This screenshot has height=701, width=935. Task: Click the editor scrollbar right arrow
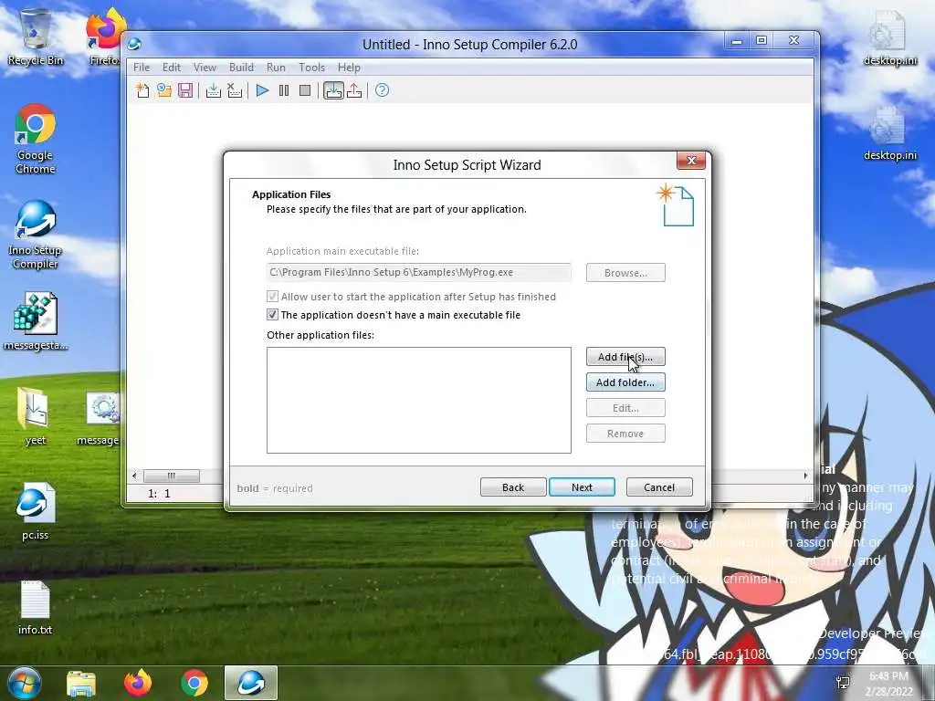[x=805, y=476]
